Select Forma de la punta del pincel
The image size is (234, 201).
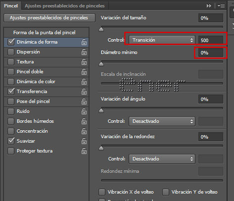pos(45,33)
